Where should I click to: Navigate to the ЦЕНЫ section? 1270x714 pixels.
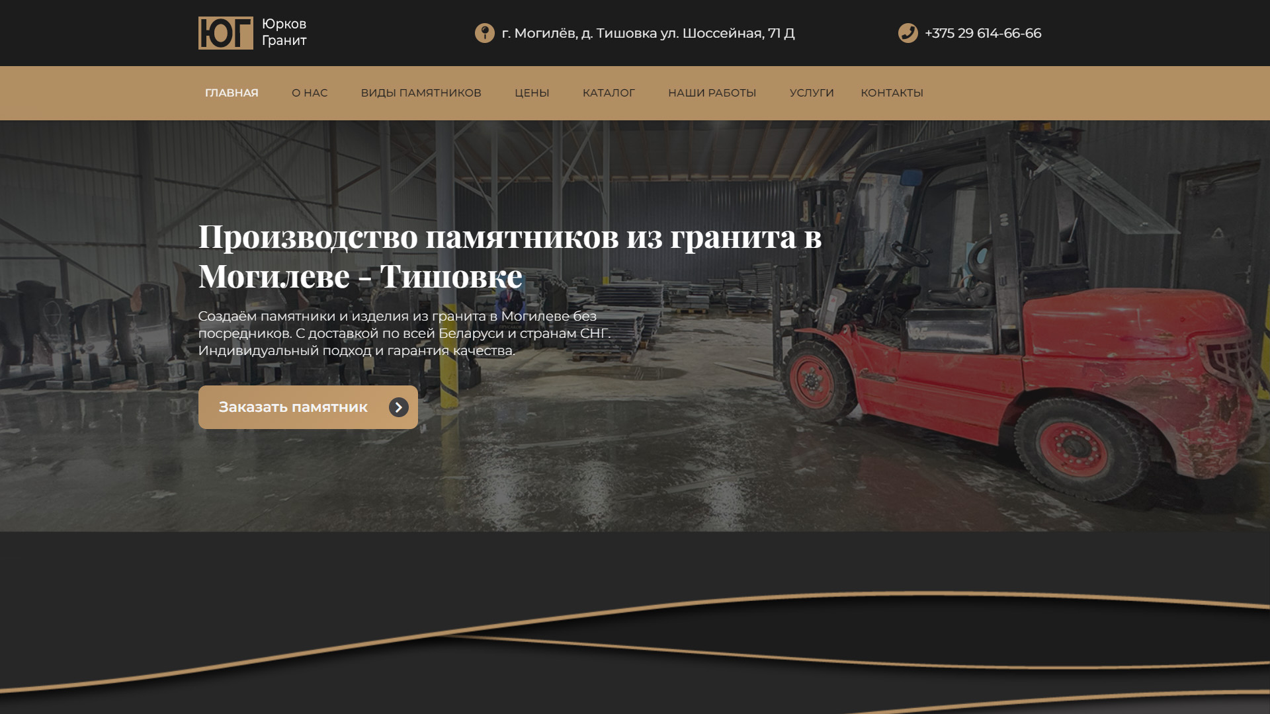pos(532,93)
